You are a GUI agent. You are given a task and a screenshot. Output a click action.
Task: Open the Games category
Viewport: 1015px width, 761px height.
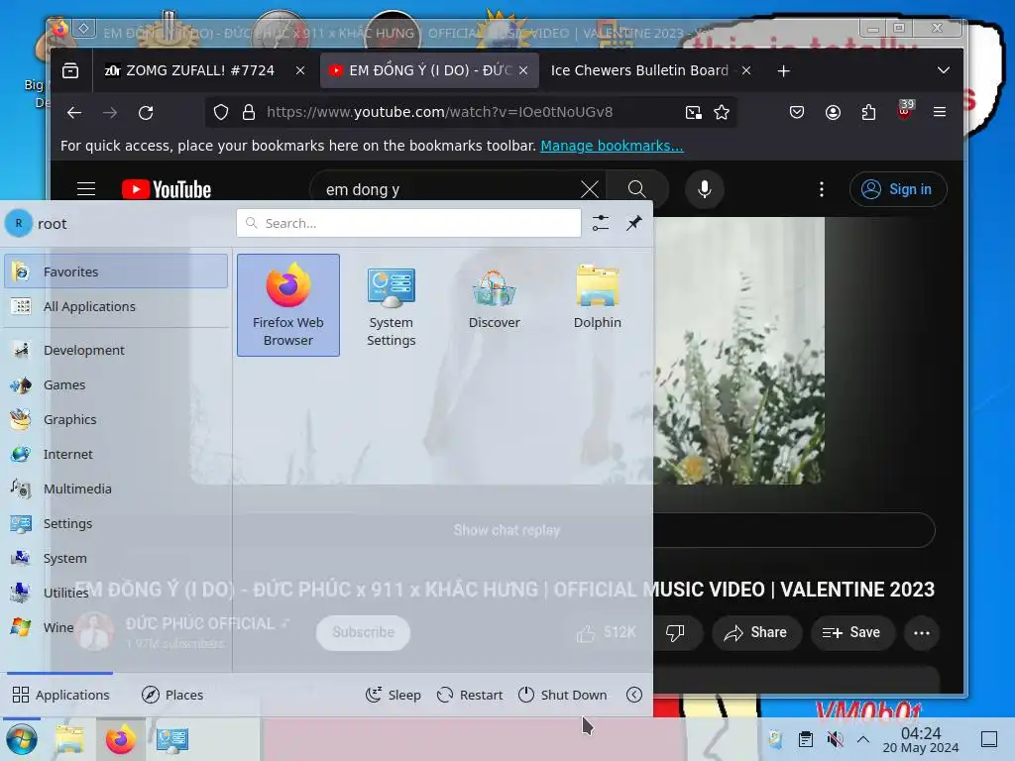point(116,384)
